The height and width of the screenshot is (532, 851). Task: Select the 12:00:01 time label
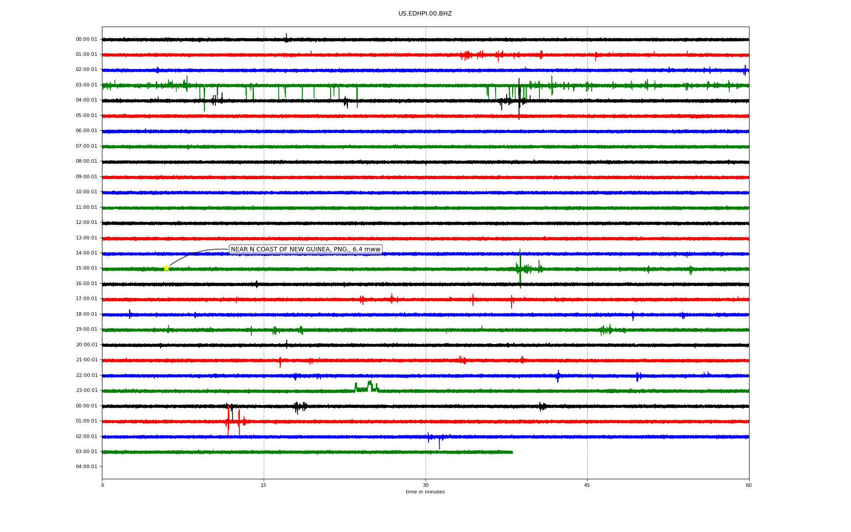[x=86, y=223]
